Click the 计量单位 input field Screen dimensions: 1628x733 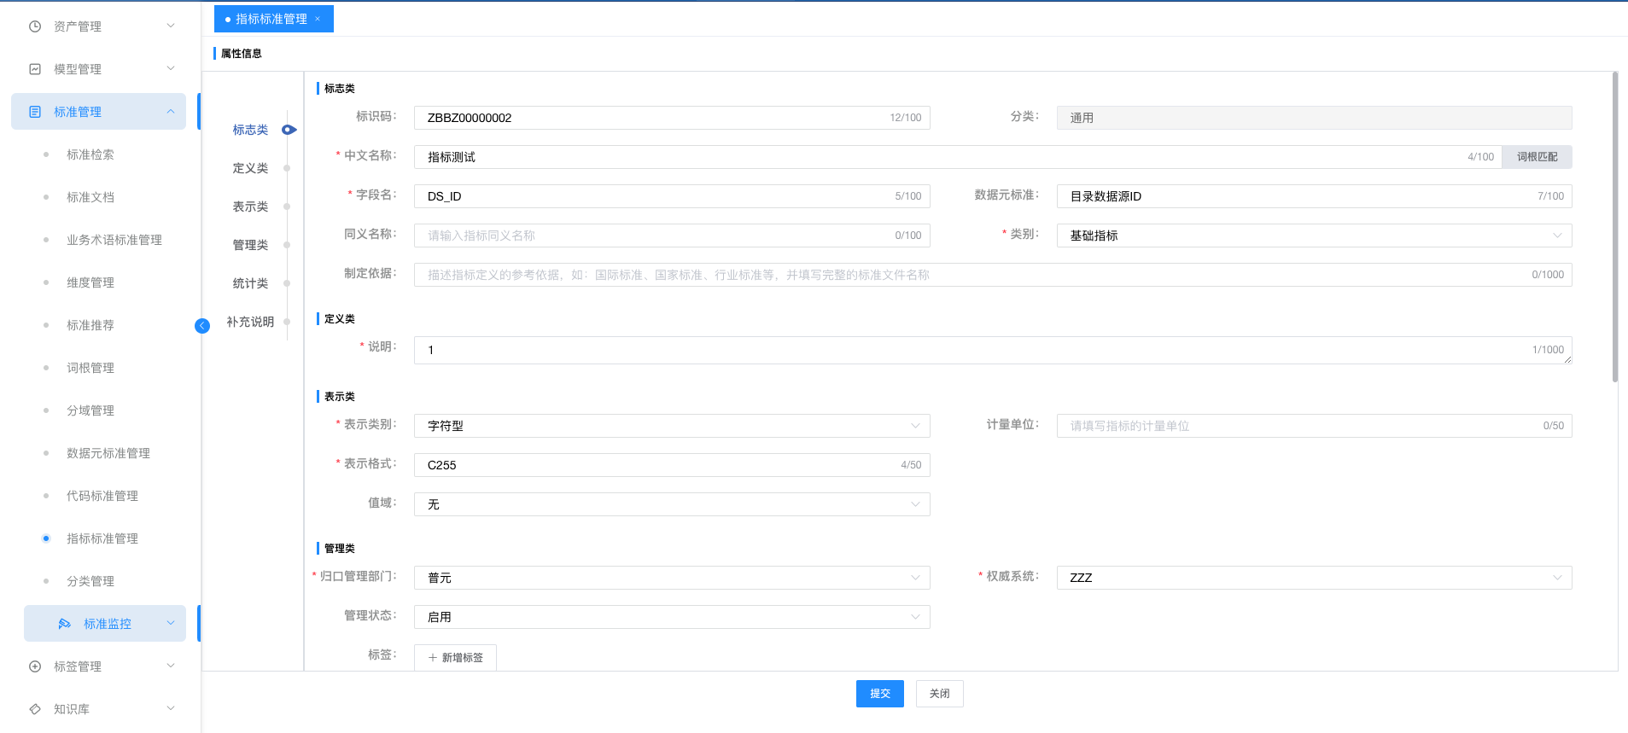1314,426
